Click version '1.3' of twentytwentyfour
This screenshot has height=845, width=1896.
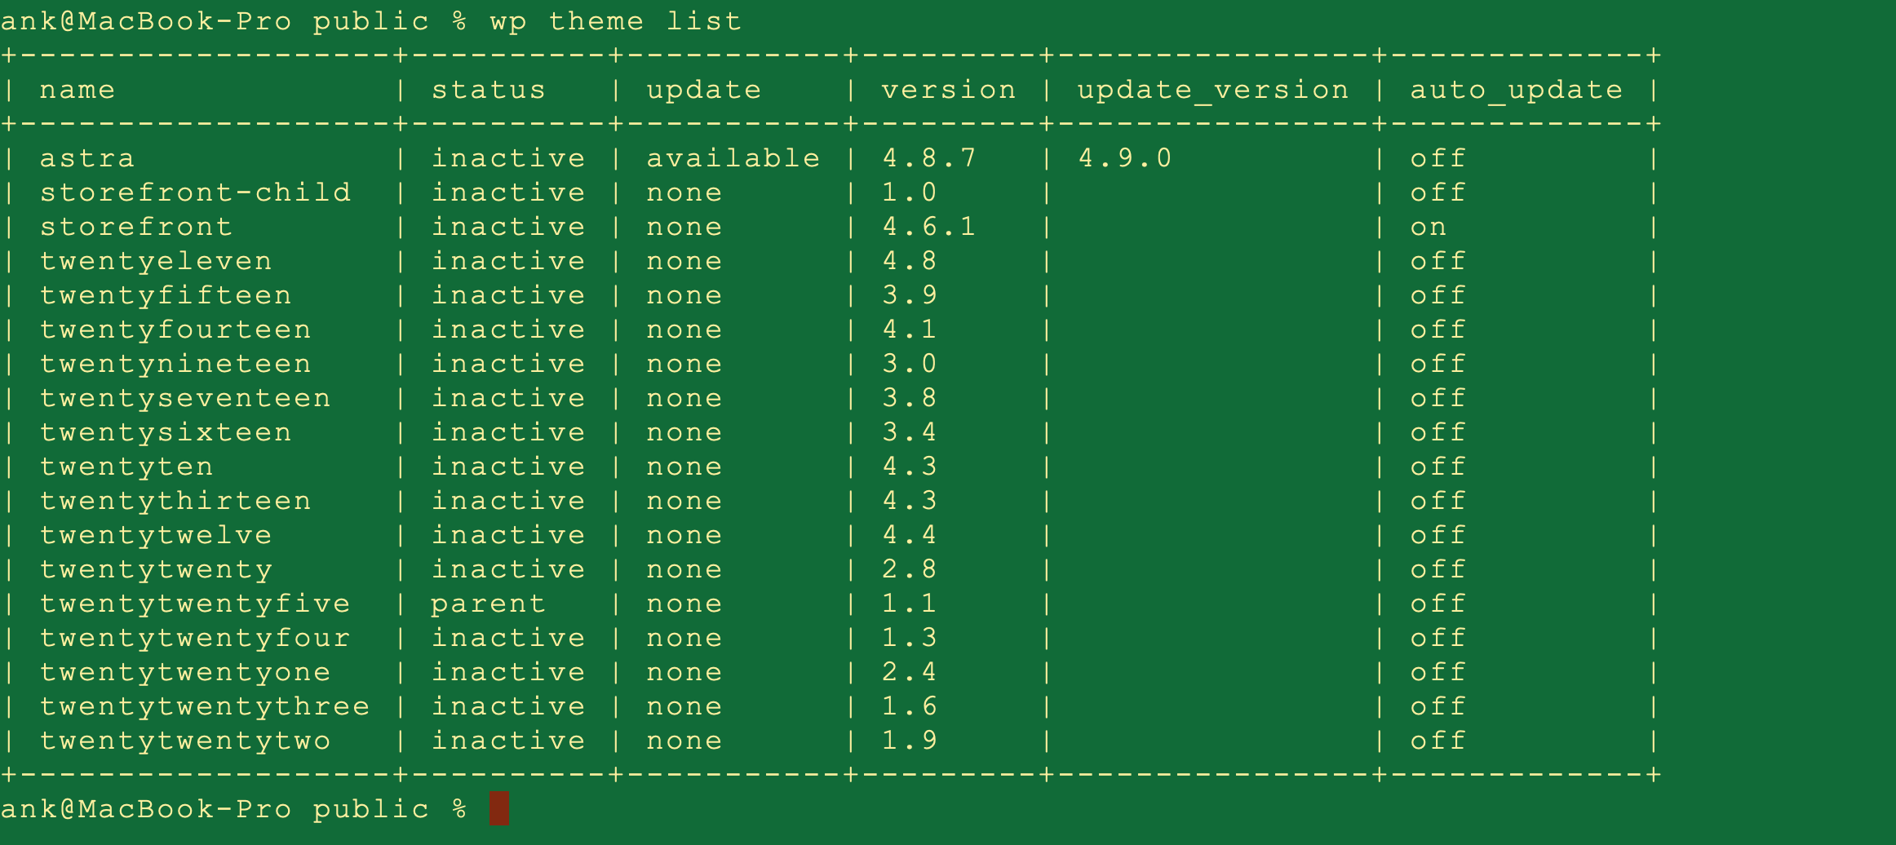click(910, 638)
